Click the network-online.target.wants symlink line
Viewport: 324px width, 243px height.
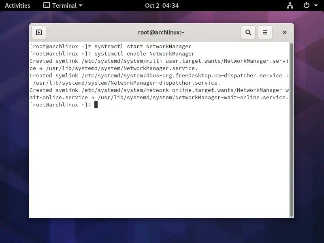click(x=159, y=90)
